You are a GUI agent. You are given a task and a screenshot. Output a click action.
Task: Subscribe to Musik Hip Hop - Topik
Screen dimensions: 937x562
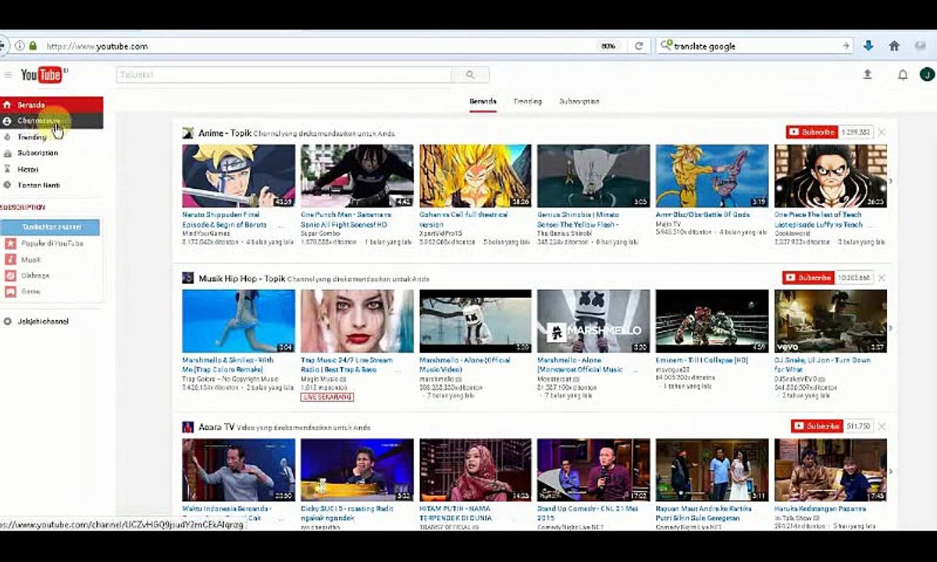(x=808, y=278)
